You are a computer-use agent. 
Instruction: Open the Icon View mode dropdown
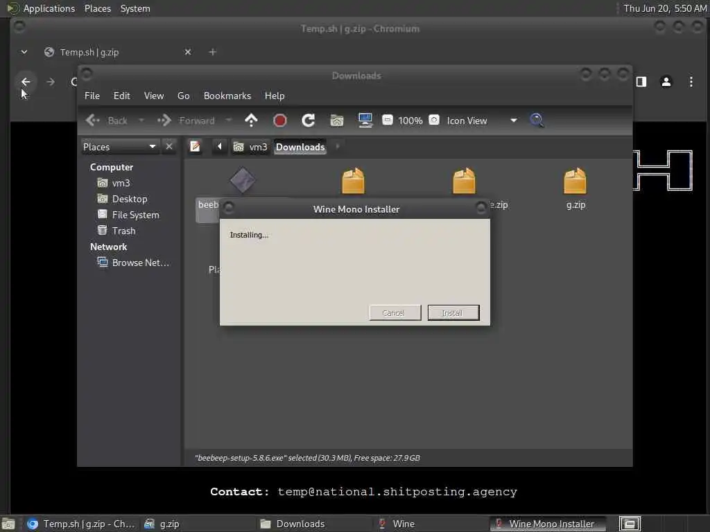(482, 121)
